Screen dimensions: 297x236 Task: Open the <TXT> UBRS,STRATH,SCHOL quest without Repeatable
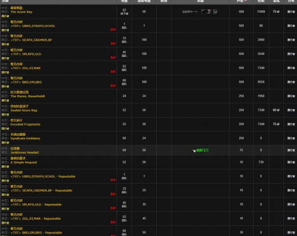point(33,26)
